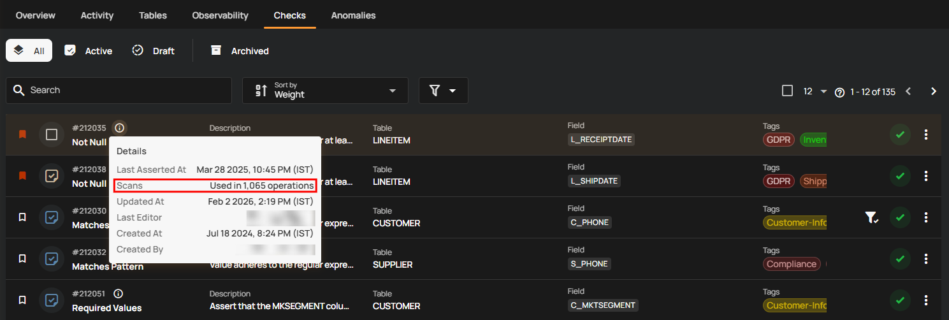Click the green status check for L_RECEIPTDATE row
949x320 pixels.
point(900,135)
